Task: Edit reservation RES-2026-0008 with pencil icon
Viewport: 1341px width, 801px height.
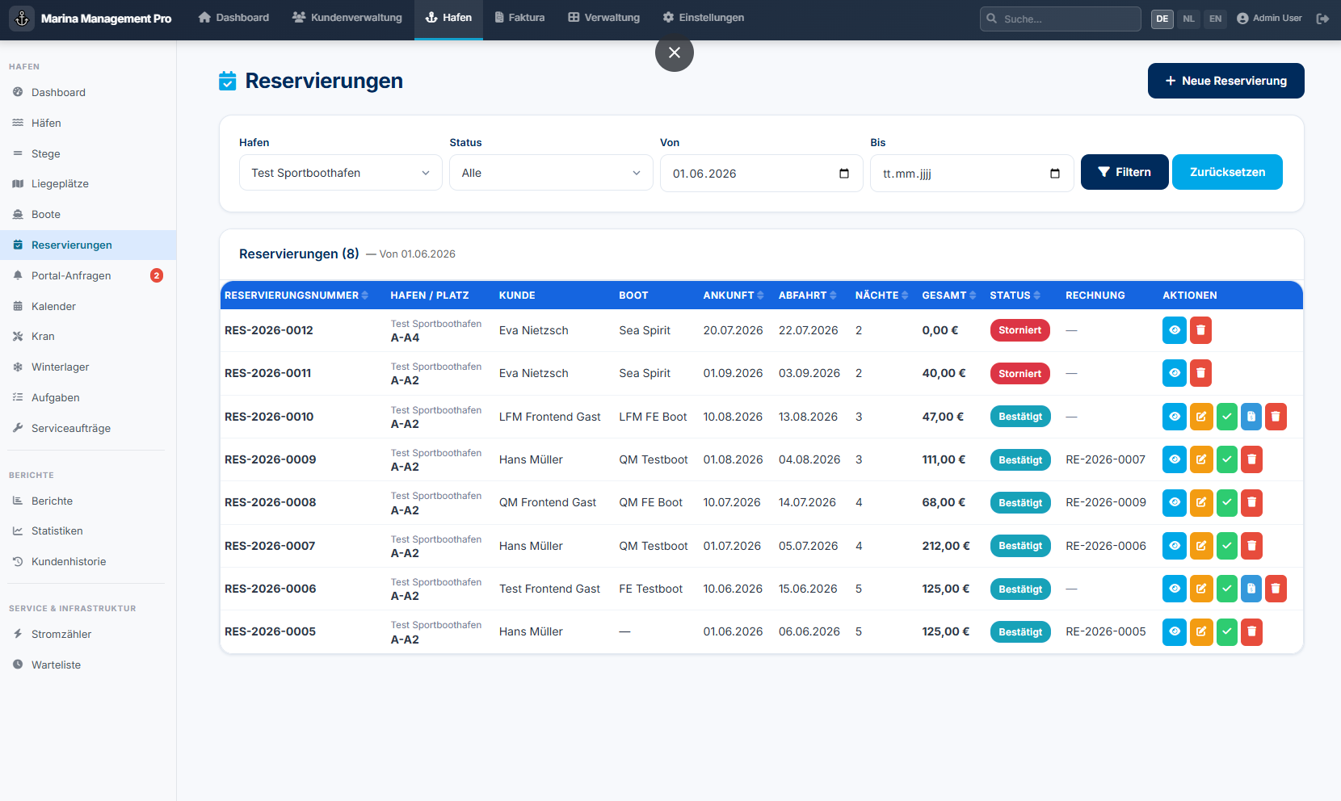Action: click(x=1201, y=502)
